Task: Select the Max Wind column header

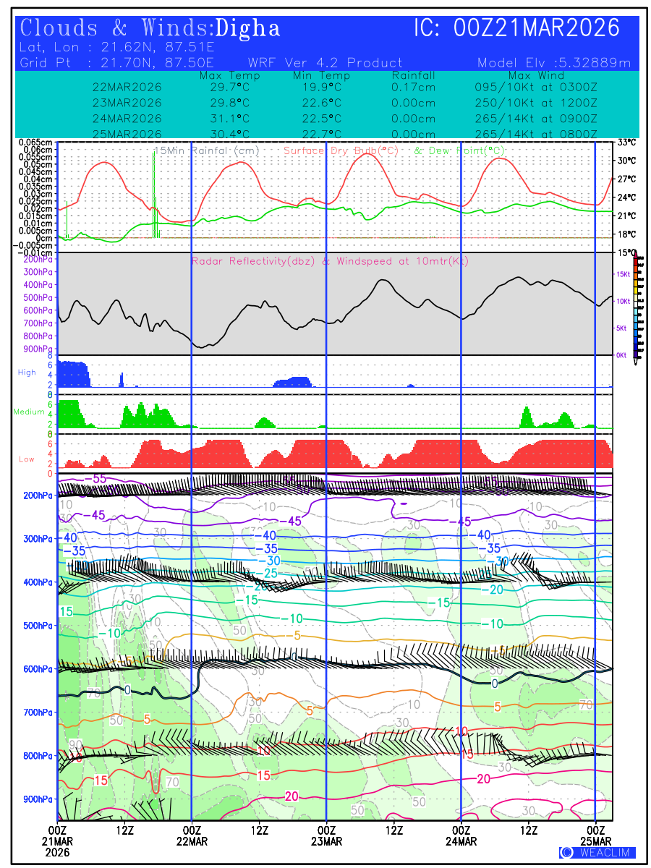Action: click(535, 75)
